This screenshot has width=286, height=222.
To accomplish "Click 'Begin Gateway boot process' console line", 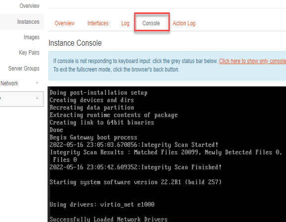I will [x=93, y=138].
